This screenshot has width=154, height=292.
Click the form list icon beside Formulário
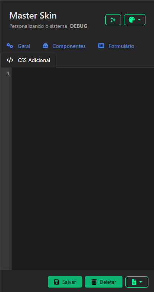[x=101, y=46]
